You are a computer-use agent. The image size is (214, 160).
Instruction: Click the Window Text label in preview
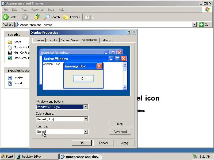[x=51, y=64]
